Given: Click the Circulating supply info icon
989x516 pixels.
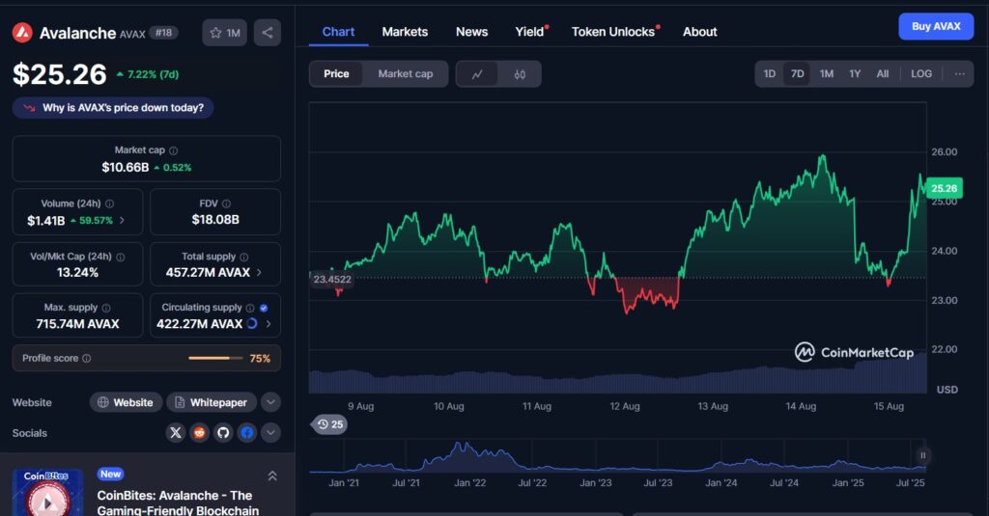Looking at the screenshot, I should click(250, 308).
